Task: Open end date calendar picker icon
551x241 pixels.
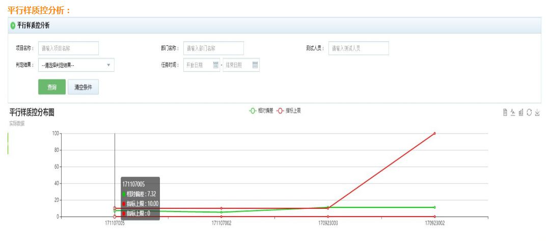Action: coord(255,65)
